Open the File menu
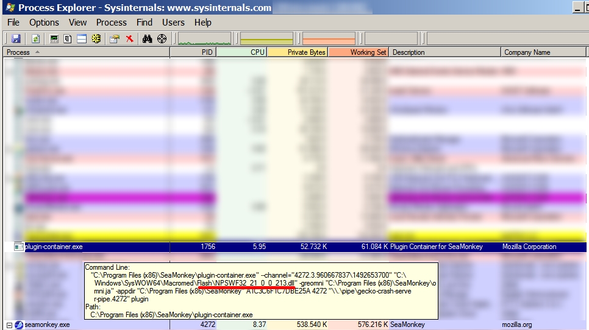Screen dimensions: 589x330 13,23
